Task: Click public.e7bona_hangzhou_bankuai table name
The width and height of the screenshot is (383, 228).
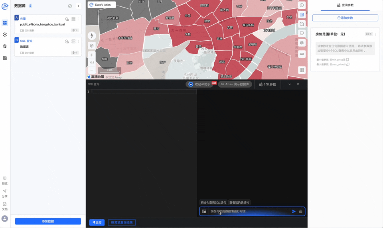Action: click(x=43, y=24)
